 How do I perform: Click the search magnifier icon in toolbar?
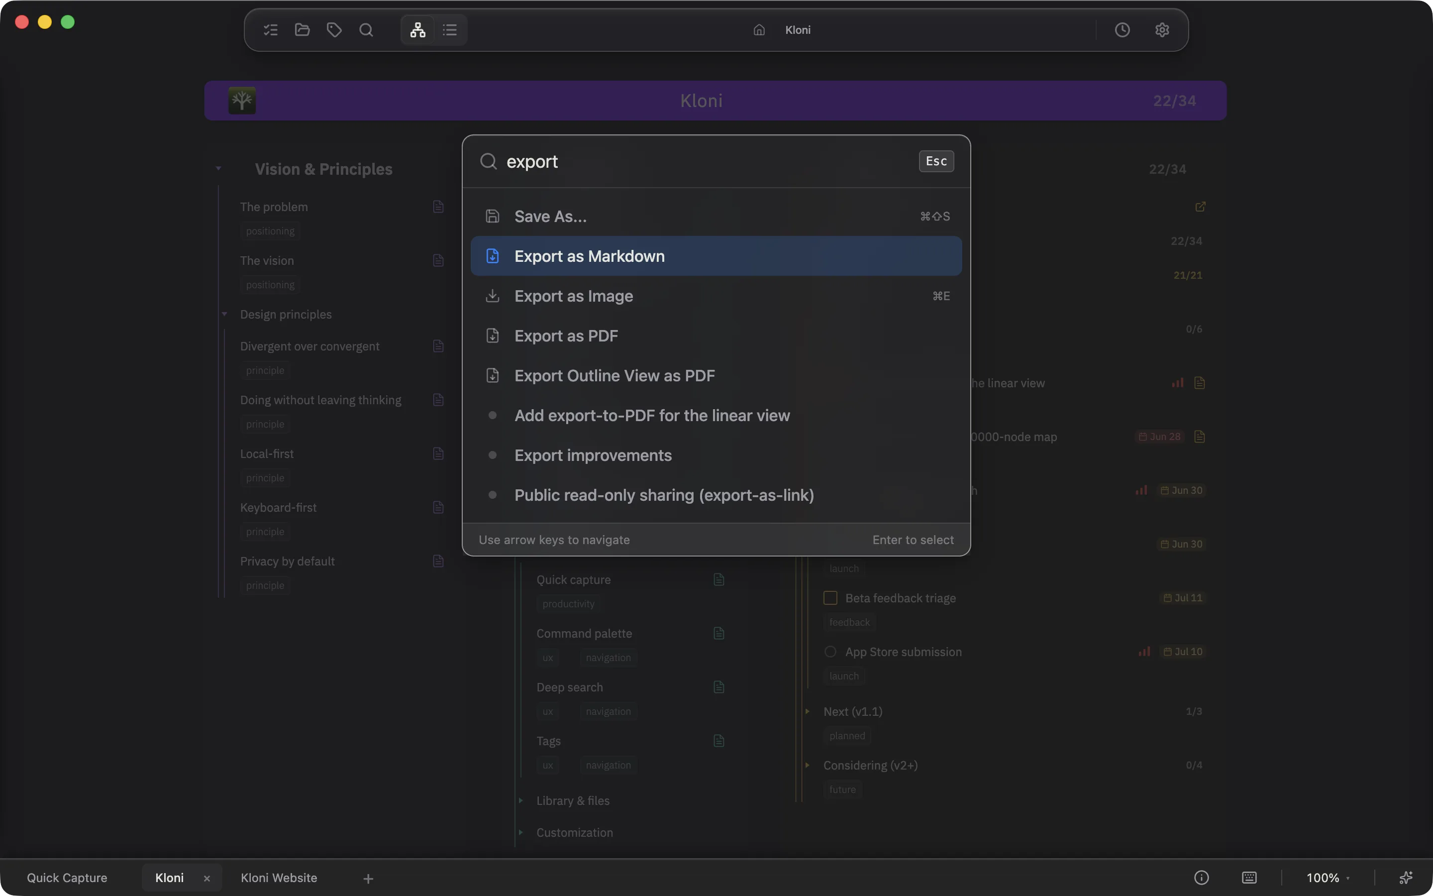[367, 30]
